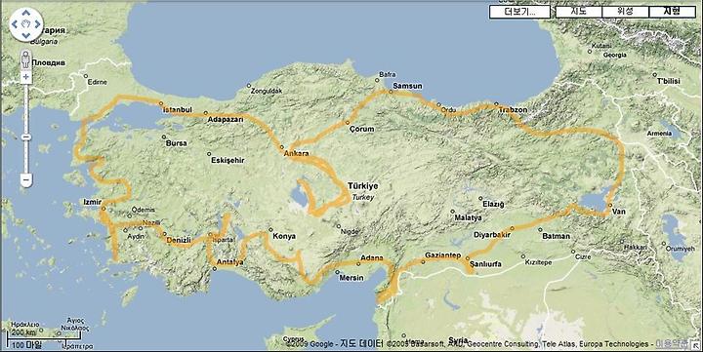Image resolution: width=703 pixels, height=352 pixels.
Task: Click the Bafra town label
Action: click(388, 74)
